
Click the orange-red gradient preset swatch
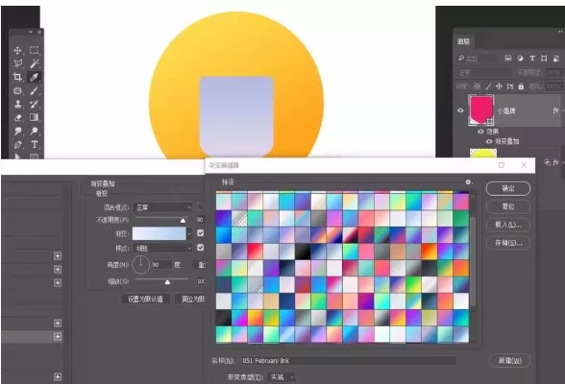[x=430, y=252]
